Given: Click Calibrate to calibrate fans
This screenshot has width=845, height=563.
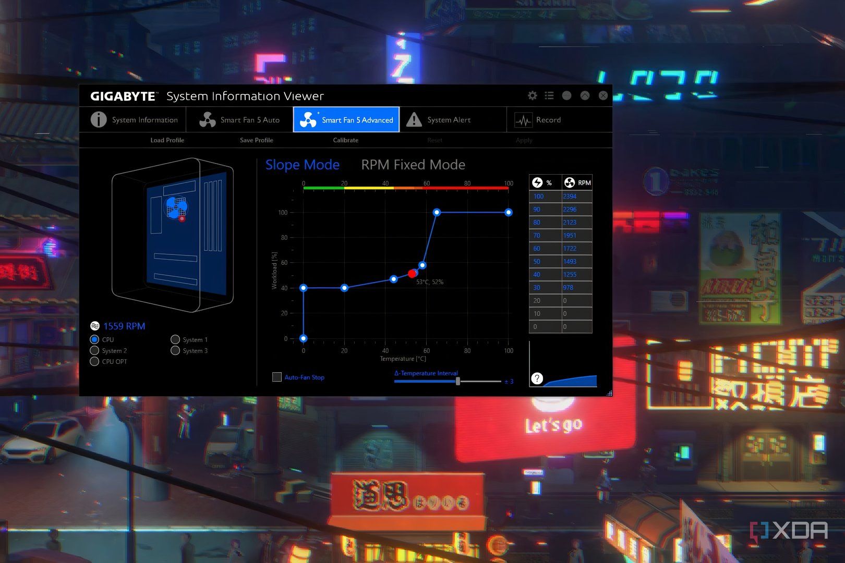Looking at the screenshot, I should (x=345, y=140).
